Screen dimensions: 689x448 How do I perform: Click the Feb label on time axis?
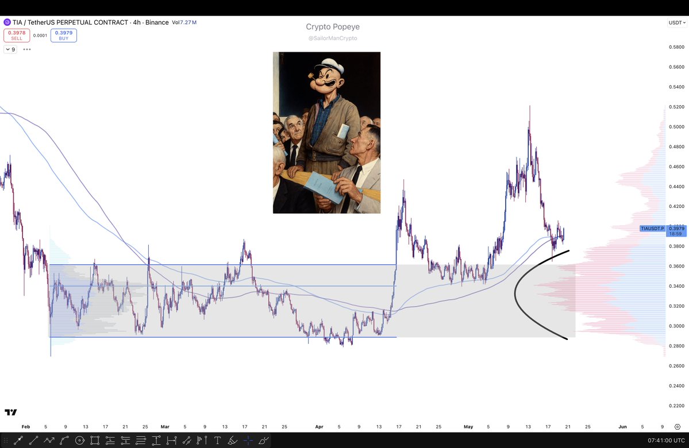point(26,427)
